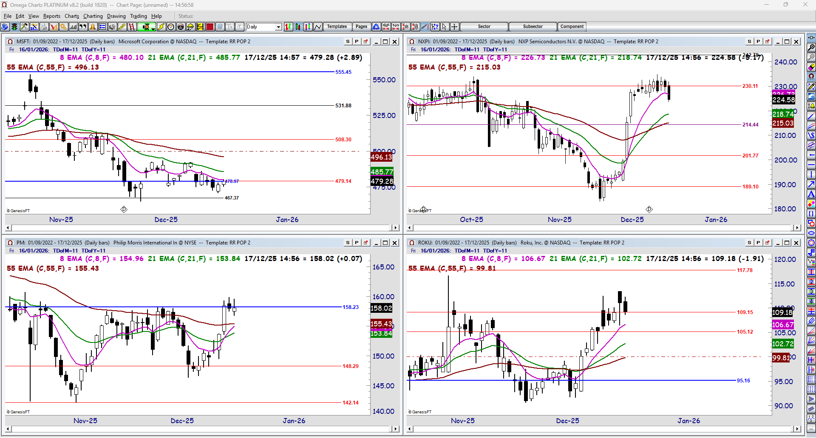Click the gauge dial icon
This screenshot has height=438, width=816.
(171, 27)
